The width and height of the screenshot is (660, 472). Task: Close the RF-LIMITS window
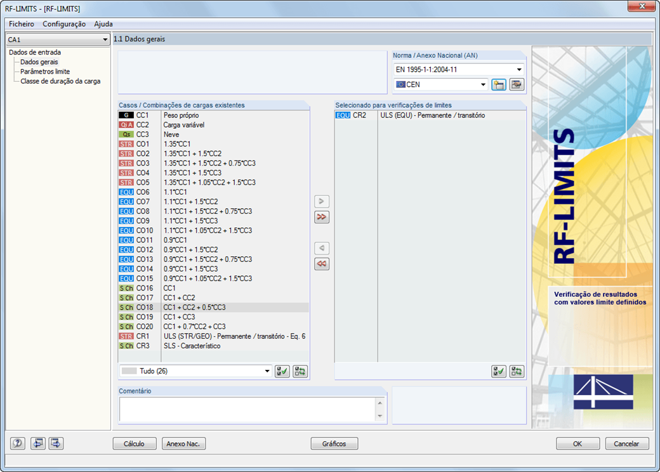point(642,6)
